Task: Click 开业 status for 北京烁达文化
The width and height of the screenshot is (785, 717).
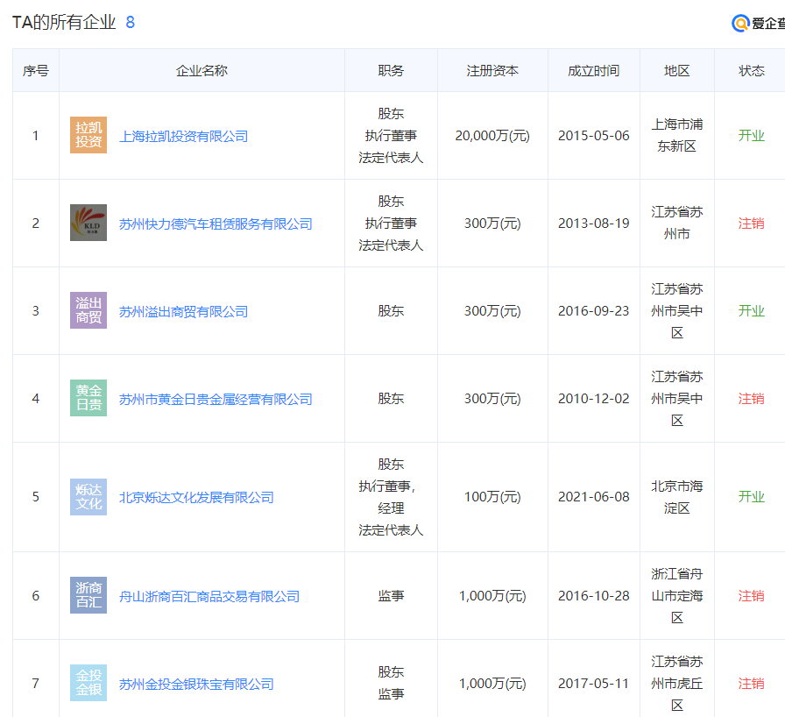Action: [x=752, y=497]
